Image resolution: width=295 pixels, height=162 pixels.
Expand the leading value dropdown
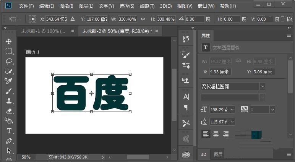[x=232, y=122]
